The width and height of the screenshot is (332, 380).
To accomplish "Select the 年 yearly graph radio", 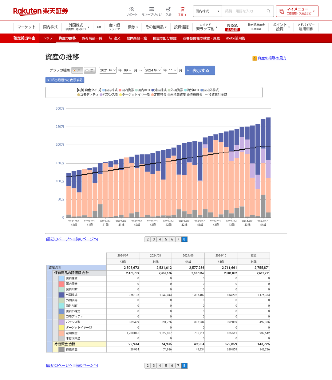I will [87, 71].
